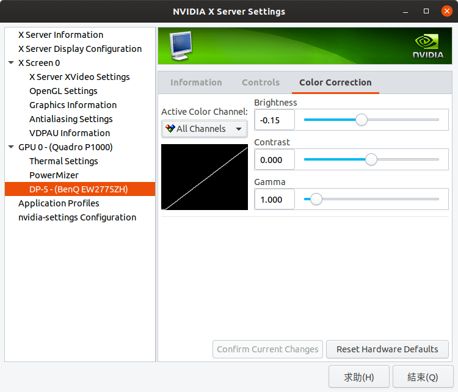458x392 pixels.
Task: Click the Contrast slider handle
Action: pyautogui.click(x=371, y=159)
